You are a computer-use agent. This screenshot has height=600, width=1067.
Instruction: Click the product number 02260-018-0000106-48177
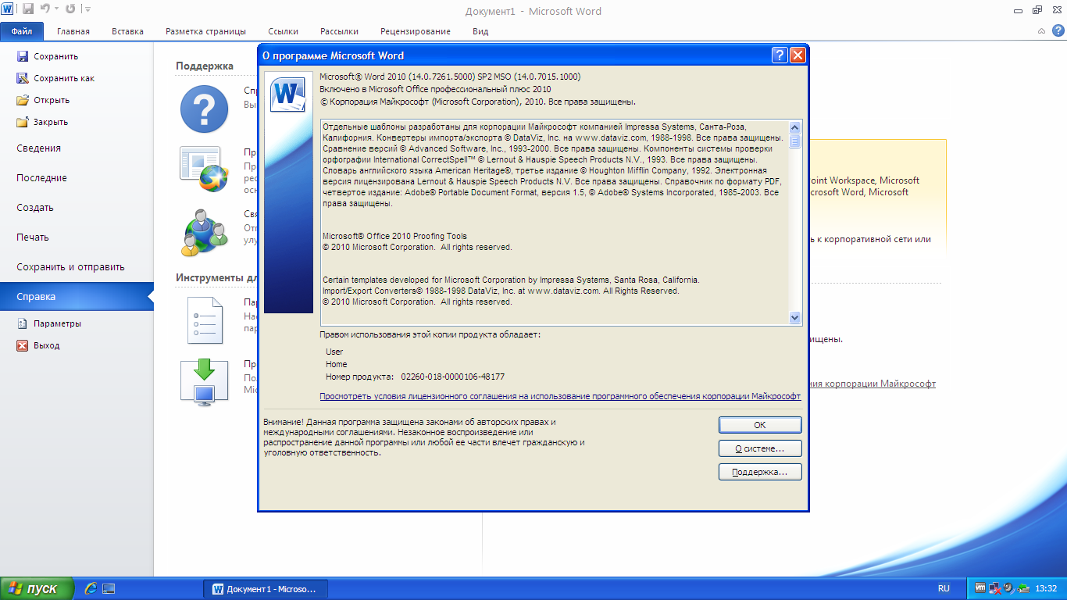point(453,377)
